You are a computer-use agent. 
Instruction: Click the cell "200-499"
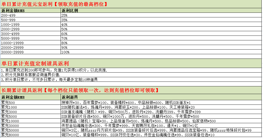point(31,15)
